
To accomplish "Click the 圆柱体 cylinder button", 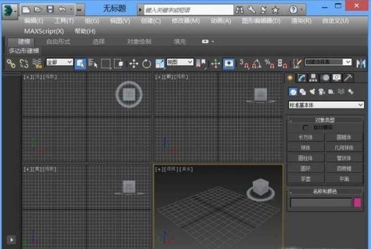I will coord(305,158).
